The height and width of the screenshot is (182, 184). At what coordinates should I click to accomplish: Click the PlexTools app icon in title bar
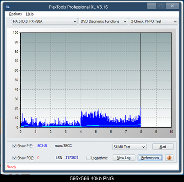[x=8, y=6]
